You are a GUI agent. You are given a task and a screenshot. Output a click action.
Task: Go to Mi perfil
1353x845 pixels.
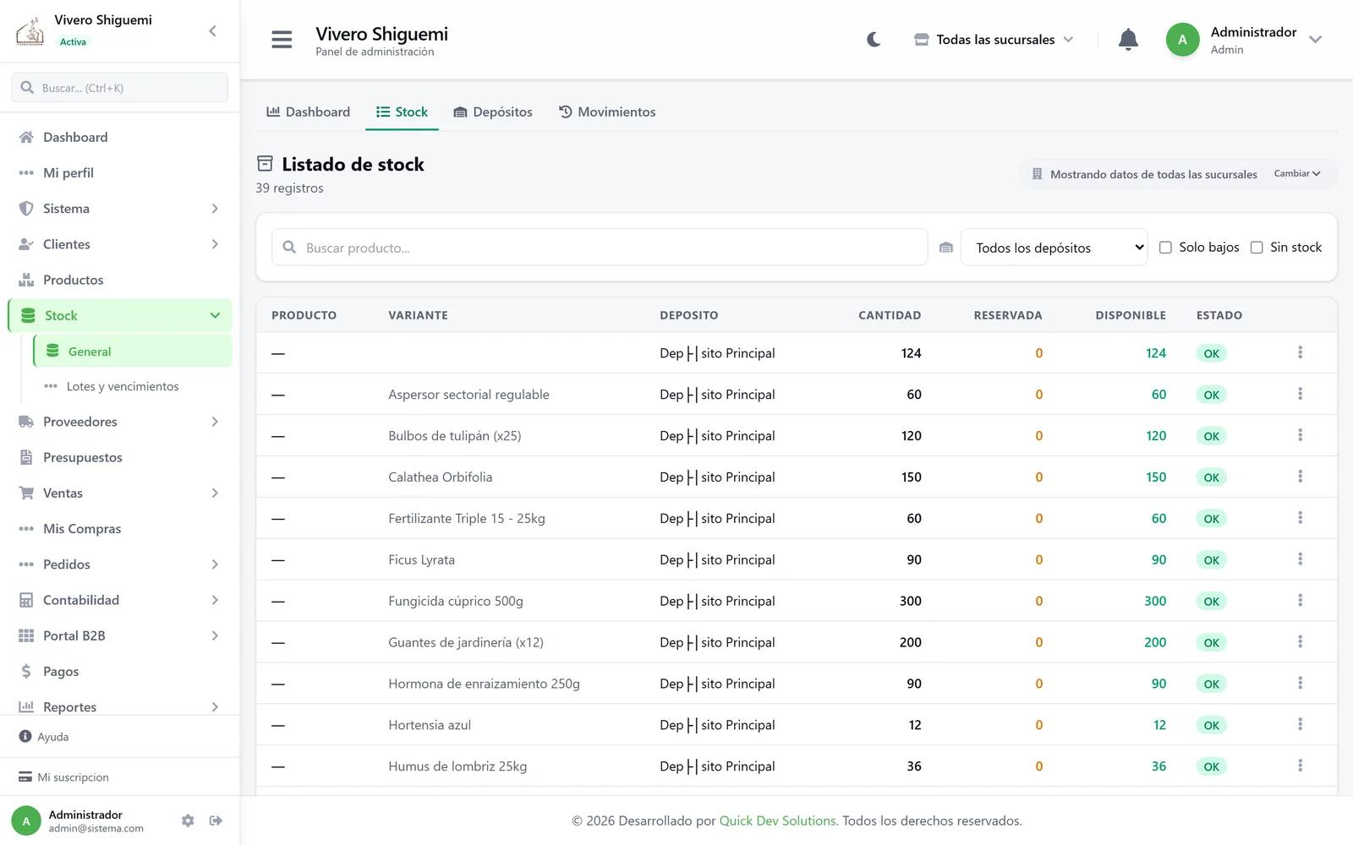tap(120, 172)
